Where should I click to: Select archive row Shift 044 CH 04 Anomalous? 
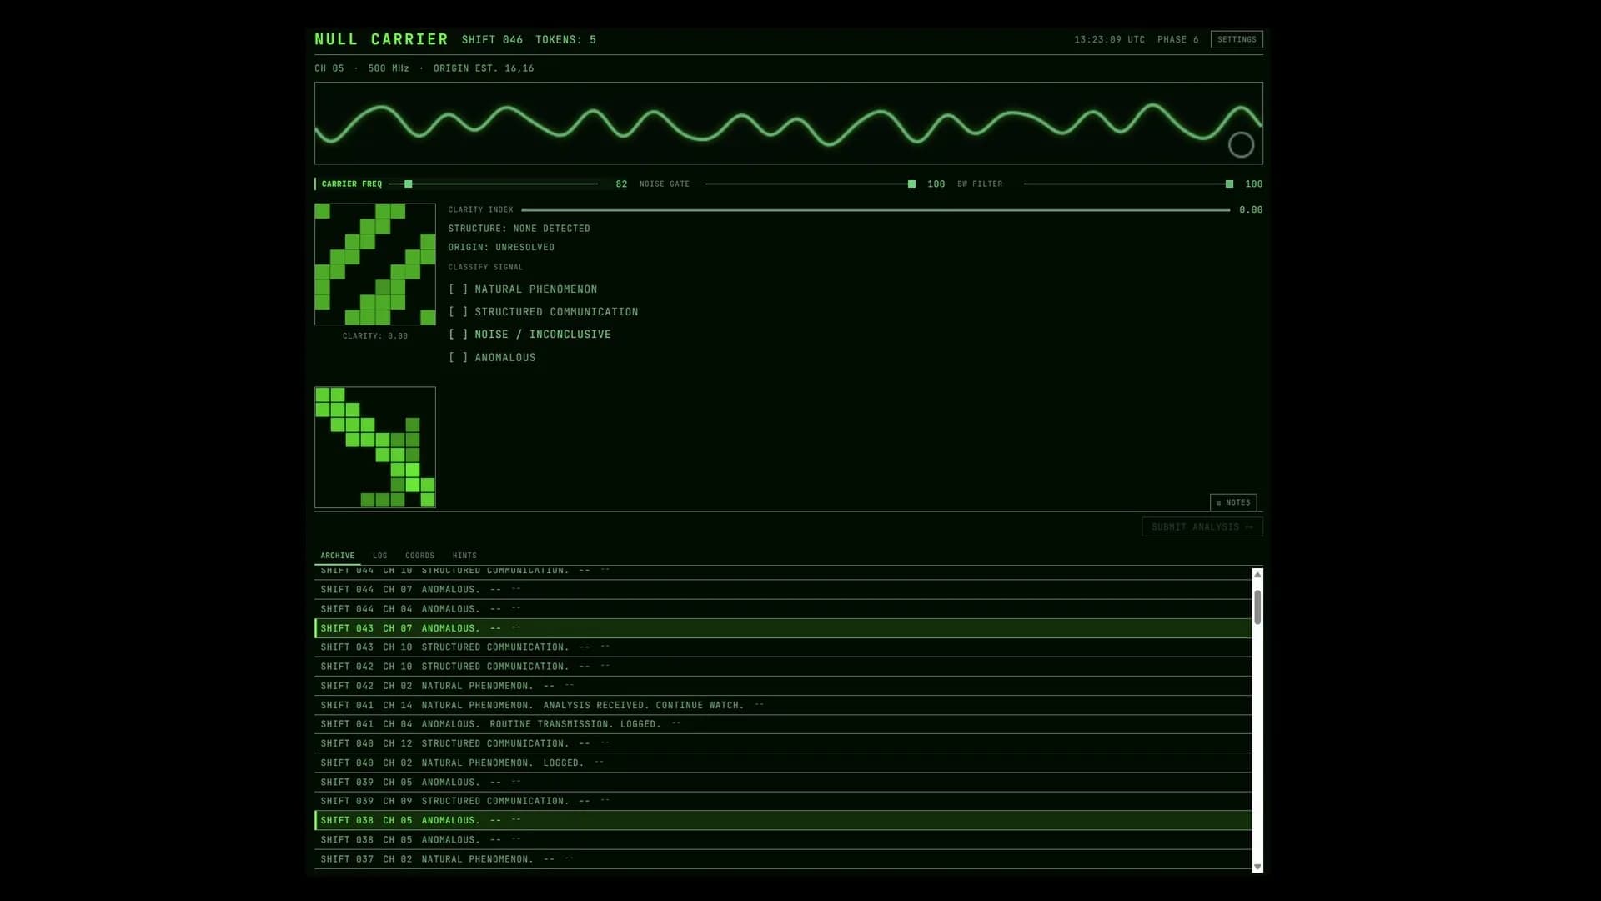(x=783, y=609)
